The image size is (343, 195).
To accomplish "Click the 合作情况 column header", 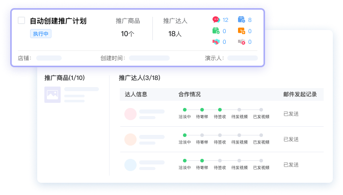I will point(190,94).
